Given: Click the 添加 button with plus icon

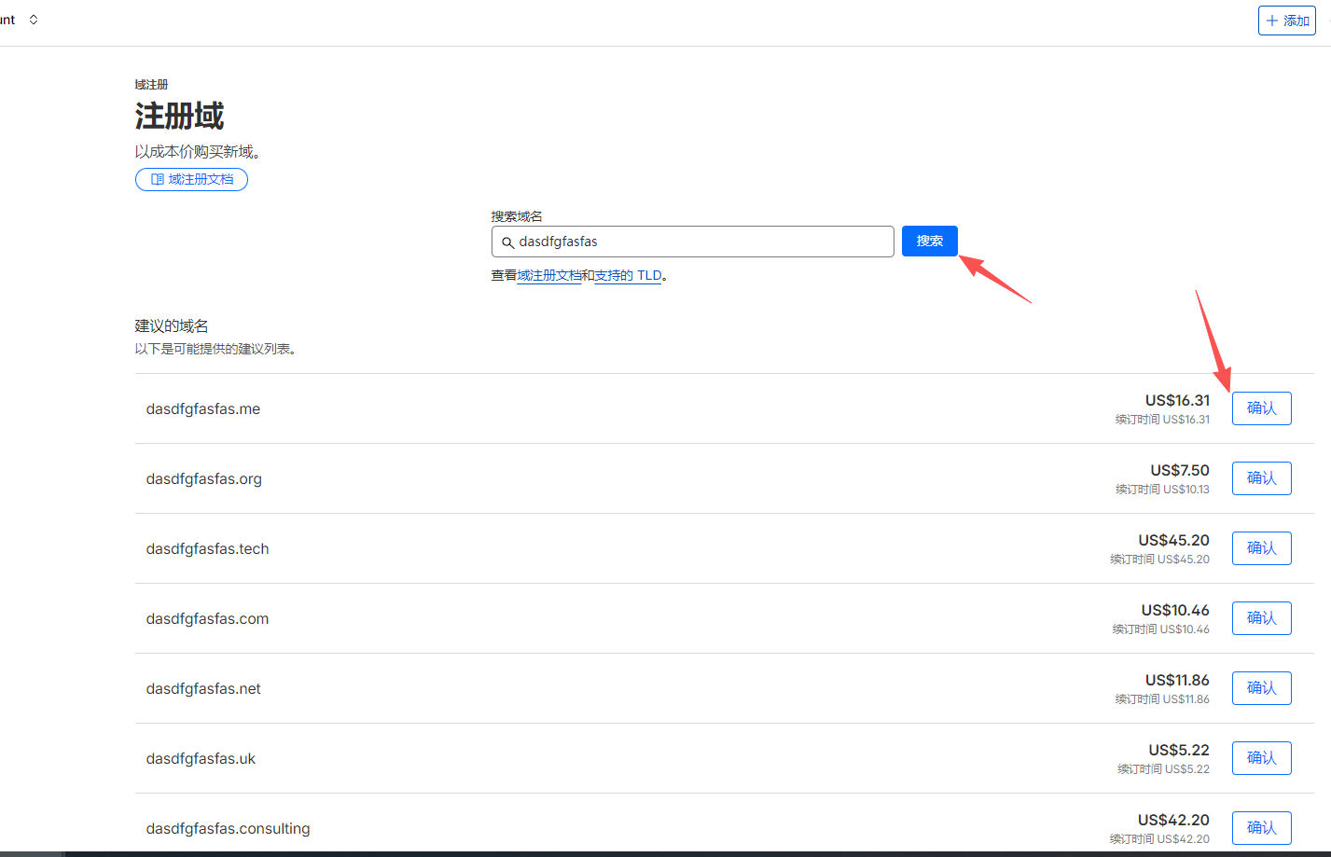Looking at the screenshot, I should [x=1286, y=21].
